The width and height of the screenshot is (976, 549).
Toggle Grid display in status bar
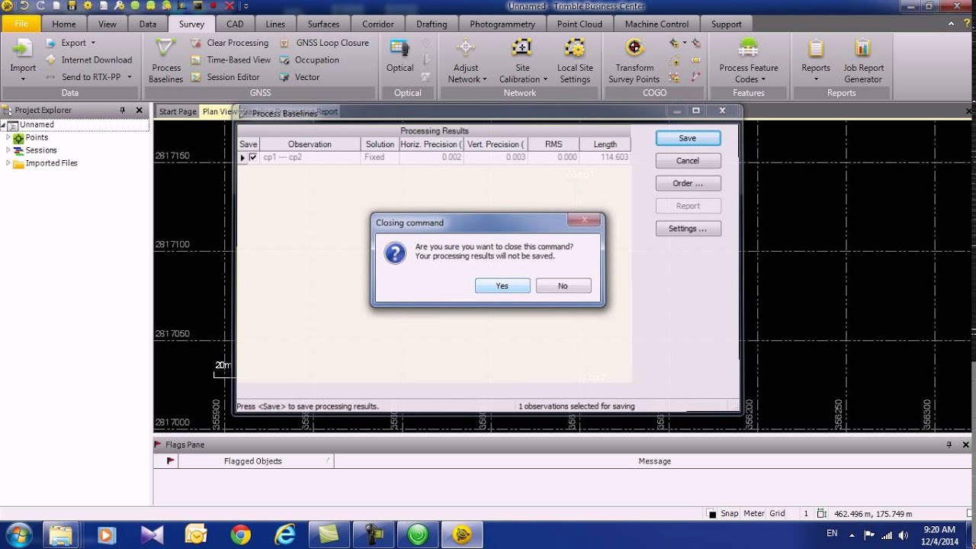[x=777, y=514]
